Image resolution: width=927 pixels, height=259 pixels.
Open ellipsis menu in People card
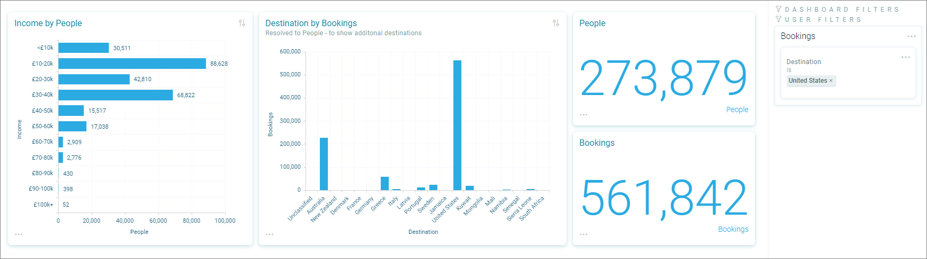click(584, 115)
